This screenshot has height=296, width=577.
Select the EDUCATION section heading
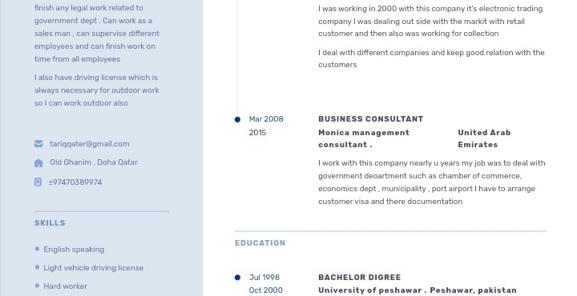click(260, 243)
